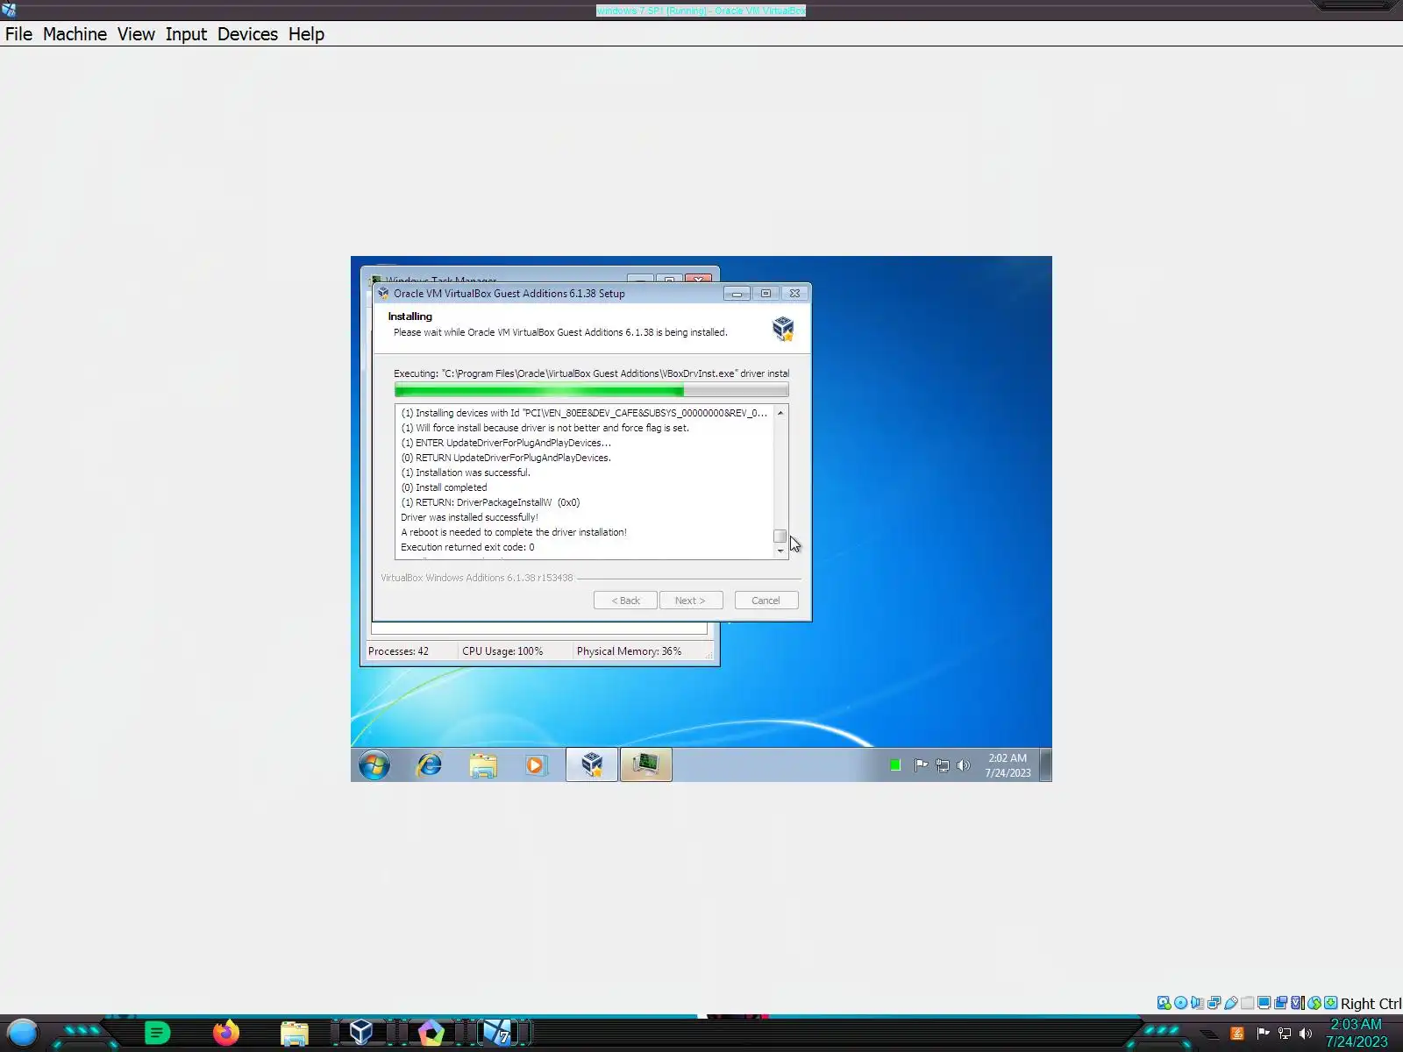Click the Java icon in host tray

[1237, 1034]
